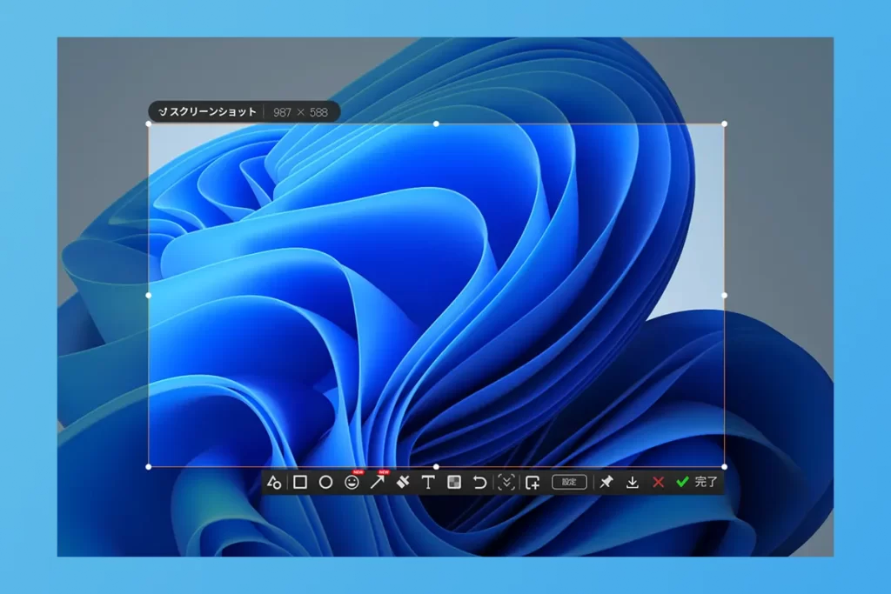Screen dimensions: 891x594
Task: Click the add capture region icon
Action: click(533, 482)
